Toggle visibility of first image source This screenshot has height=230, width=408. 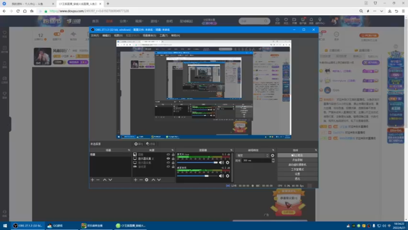click(168, 154)
